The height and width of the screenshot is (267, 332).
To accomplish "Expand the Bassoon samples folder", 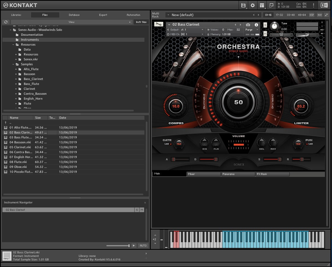I will click(16, 74).
